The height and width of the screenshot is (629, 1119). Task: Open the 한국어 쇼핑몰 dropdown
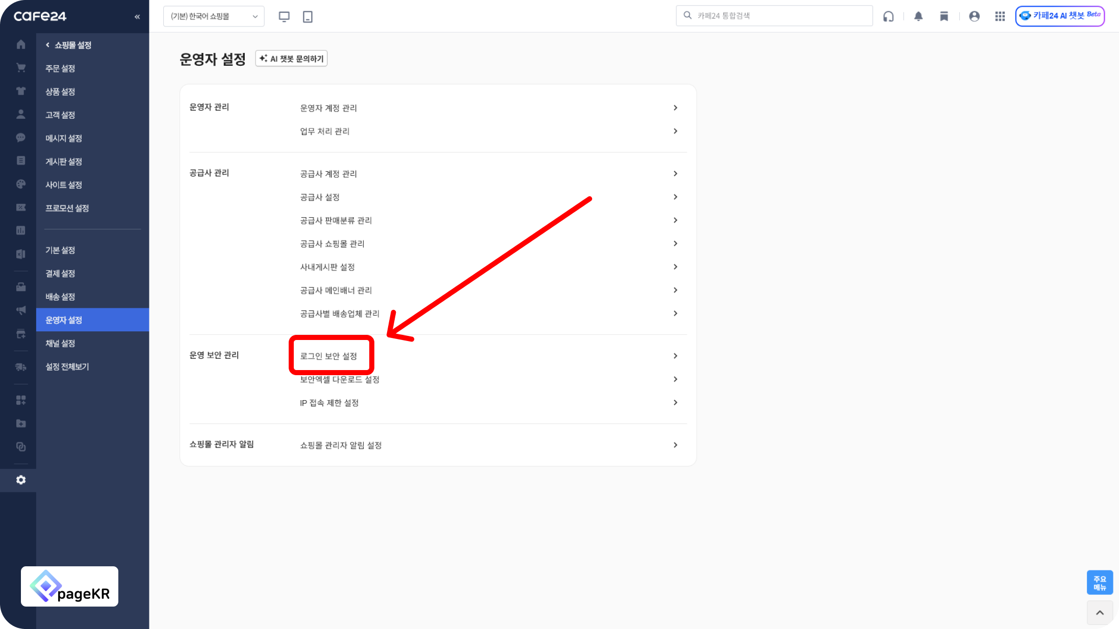(214, 16)
